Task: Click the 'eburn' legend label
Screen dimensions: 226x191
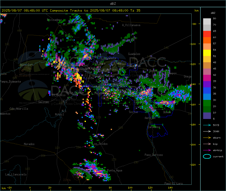Action: (217, 138)
